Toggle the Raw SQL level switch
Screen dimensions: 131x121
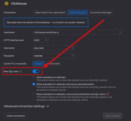(x=36, y=71)
